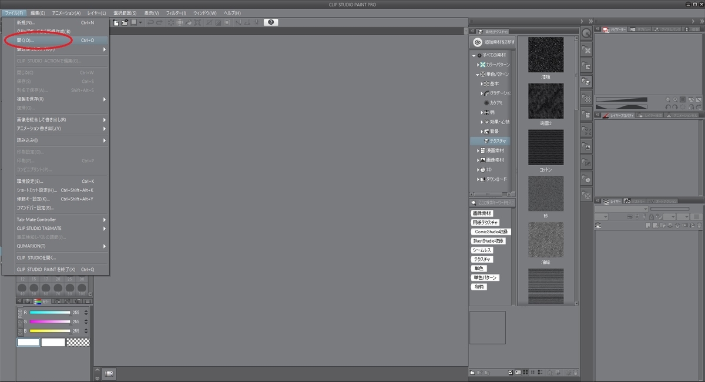
Task: Click the quick access magnifier icon on dock
Action: tap(586, 34)
